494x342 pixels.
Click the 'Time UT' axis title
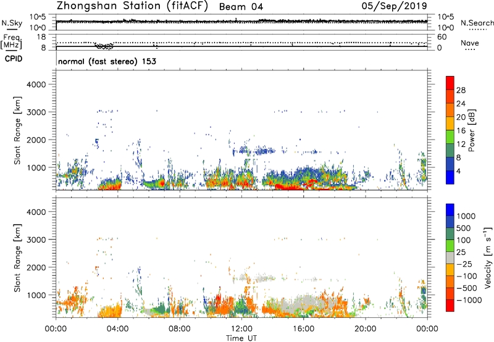[241, 338]
